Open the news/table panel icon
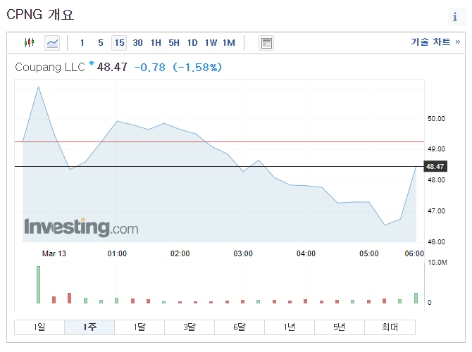This screenshot has width=472, height=352. coord(266,43)
